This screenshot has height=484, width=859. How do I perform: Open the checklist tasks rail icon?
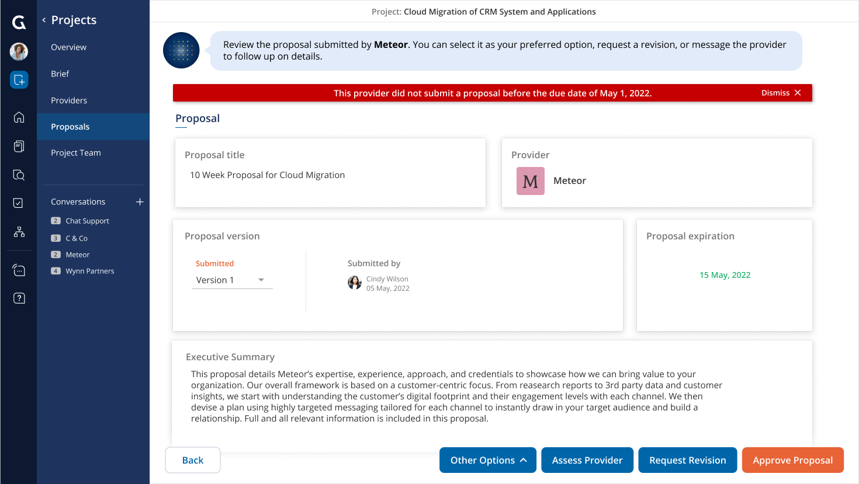click(19, 203)
